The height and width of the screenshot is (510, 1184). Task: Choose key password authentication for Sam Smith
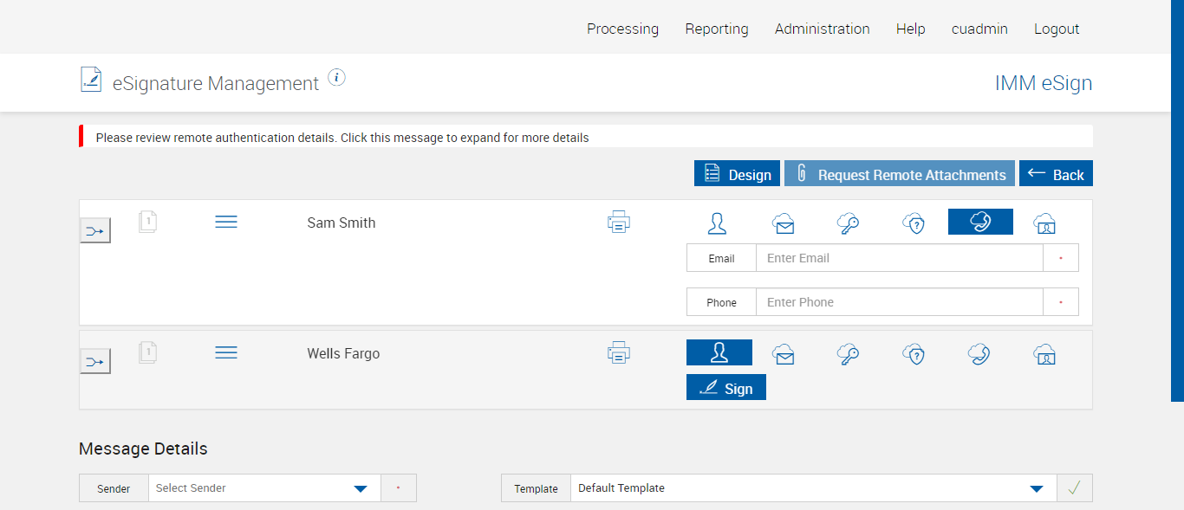(848, 223)
